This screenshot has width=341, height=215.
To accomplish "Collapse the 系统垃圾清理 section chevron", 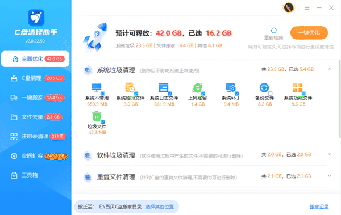I will 330,69.
